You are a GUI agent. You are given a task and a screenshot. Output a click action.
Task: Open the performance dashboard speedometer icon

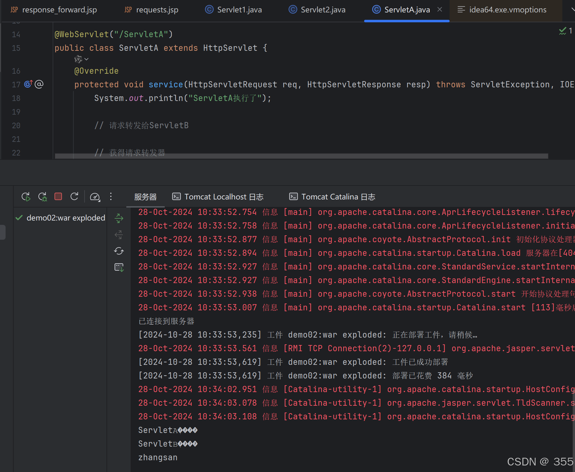[x=95, y=196]
